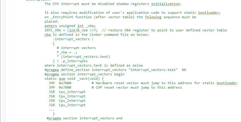This screenshot has width=241, height=122.
Task: Click the word "initialization" in the first line
Action: pos(166,4)
